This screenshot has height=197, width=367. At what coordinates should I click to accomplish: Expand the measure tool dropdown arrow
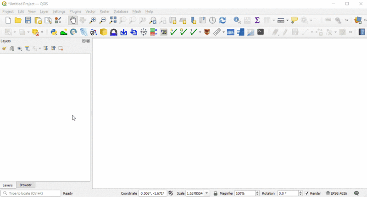[x=288, y=20]
